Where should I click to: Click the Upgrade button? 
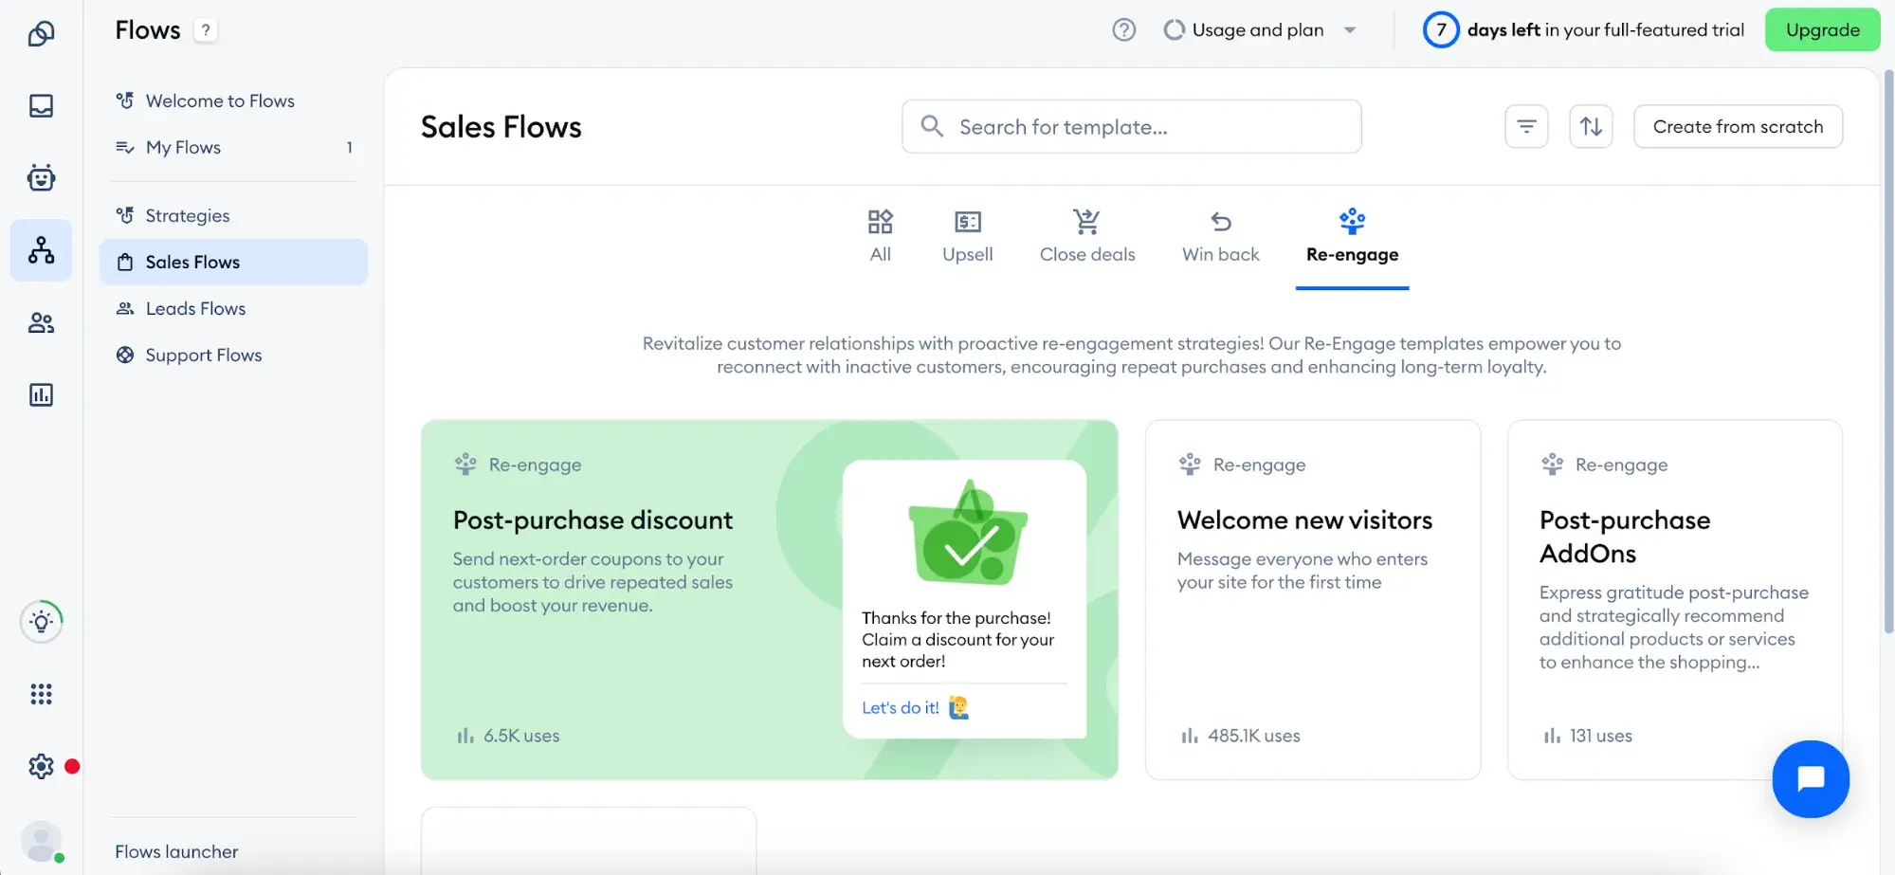1822,30
